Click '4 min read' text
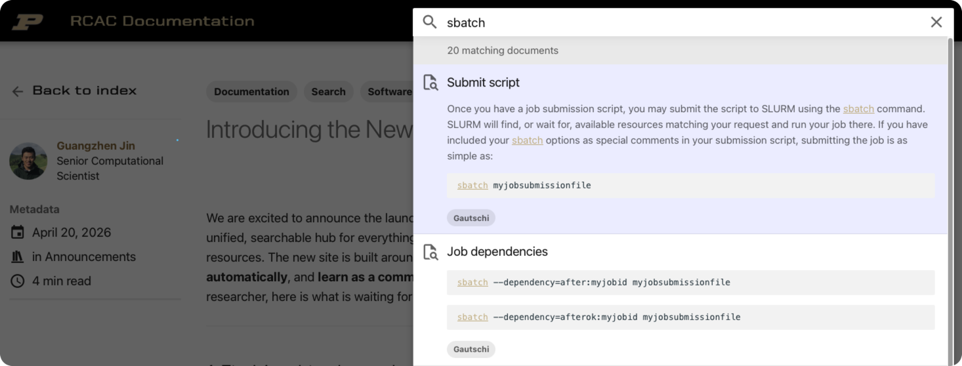 click(62, 281)
